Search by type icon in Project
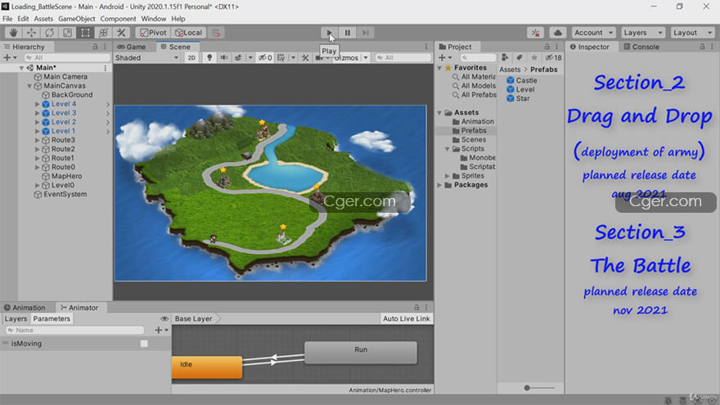Screen dimensions: 720x405 click(505, 57)
